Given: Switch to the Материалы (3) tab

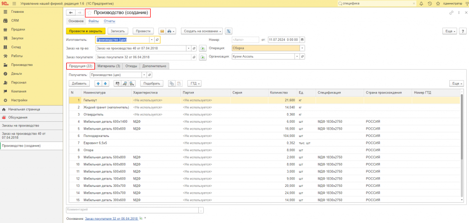Looking at the screenshot, I should [x=109, y=66].
